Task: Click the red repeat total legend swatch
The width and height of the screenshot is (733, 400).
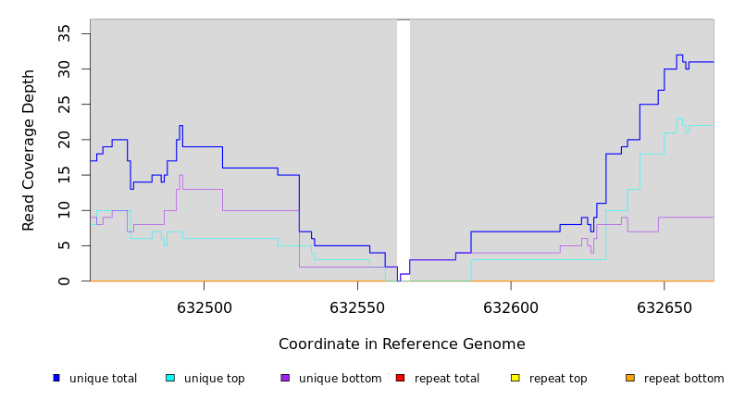Action: point(400,378)
